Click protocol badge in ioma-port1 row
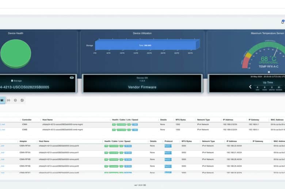Viewport: 285px width, 189px height. pyautogui.click(x=168, y=153)
